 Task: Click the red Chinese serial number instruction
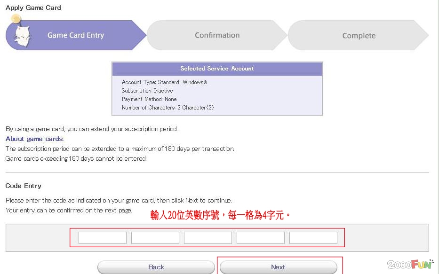click(221, 215)
